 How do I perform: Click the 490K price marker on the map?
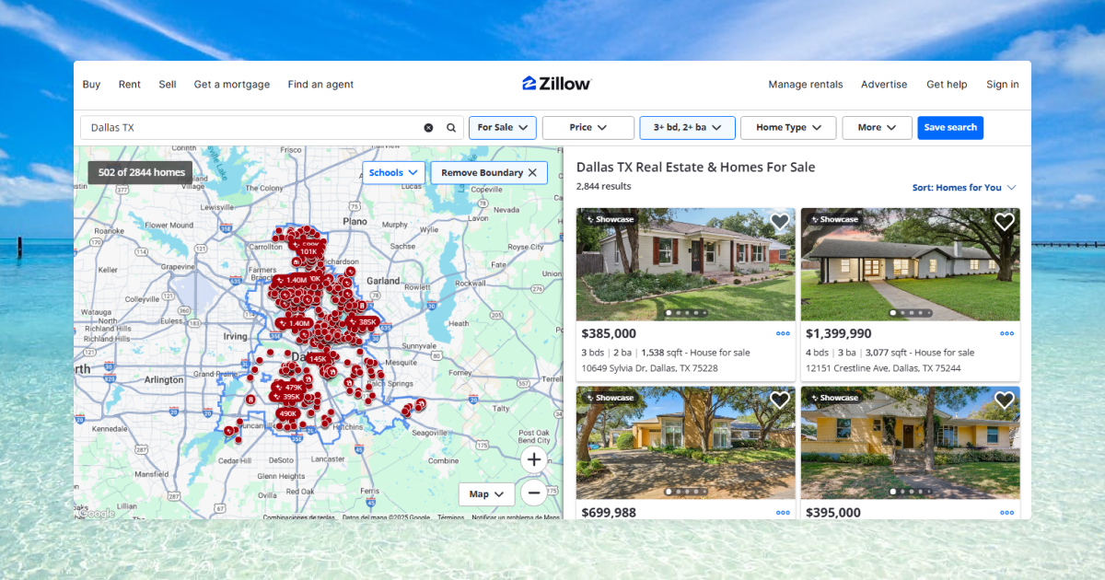pyautogui.click(x=287, y=414)
